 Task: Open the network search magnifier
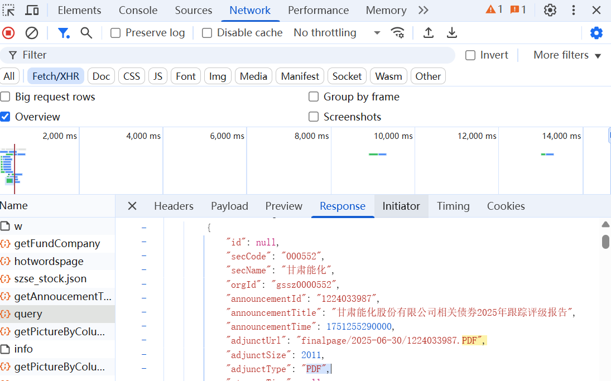pyautogui.click(x=86, y=33)
